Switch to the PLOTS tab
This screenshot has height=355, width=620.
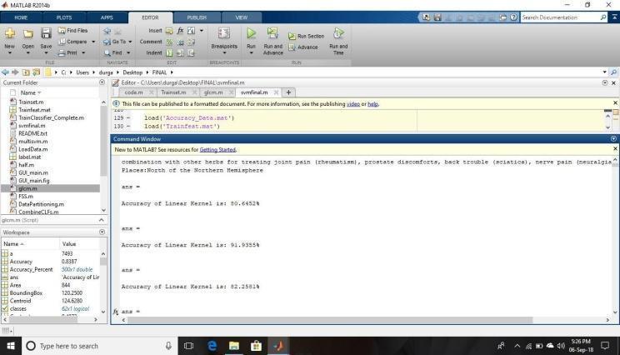pyautogui.click(x=64, y=17)
